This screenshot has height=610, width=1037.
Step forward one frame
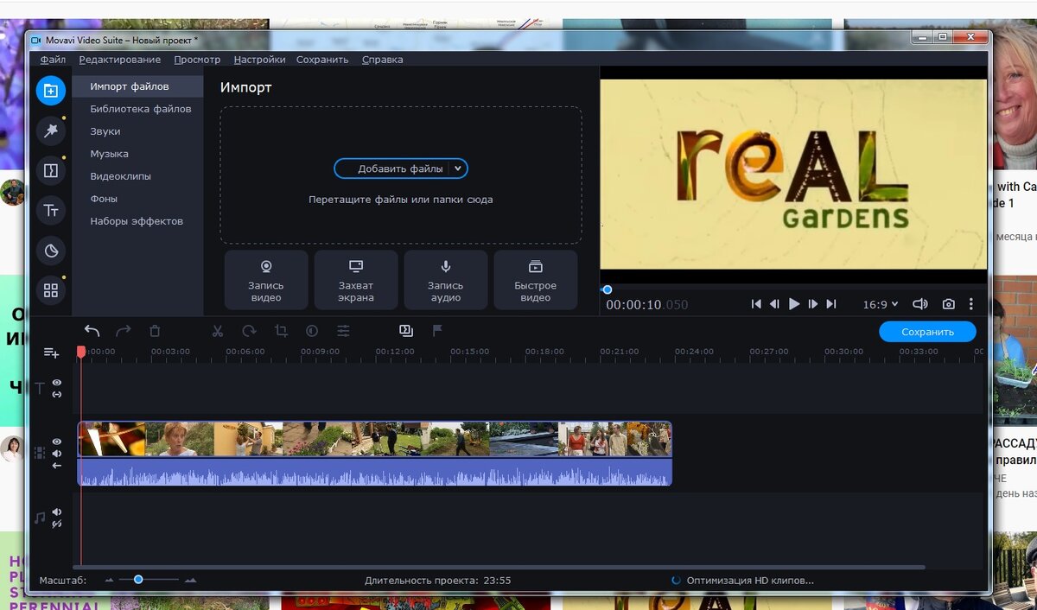[x=813, y=304]
